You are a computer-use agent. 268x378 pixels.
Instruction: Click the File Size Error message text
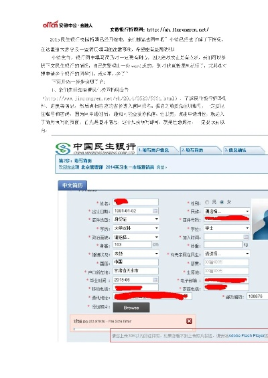point(103,321)
